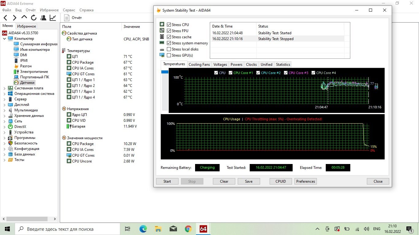Click the Up arrow toolbar icon
This screenshot has width=419, height=235.
pyautogui.click(x=24, y=18)
